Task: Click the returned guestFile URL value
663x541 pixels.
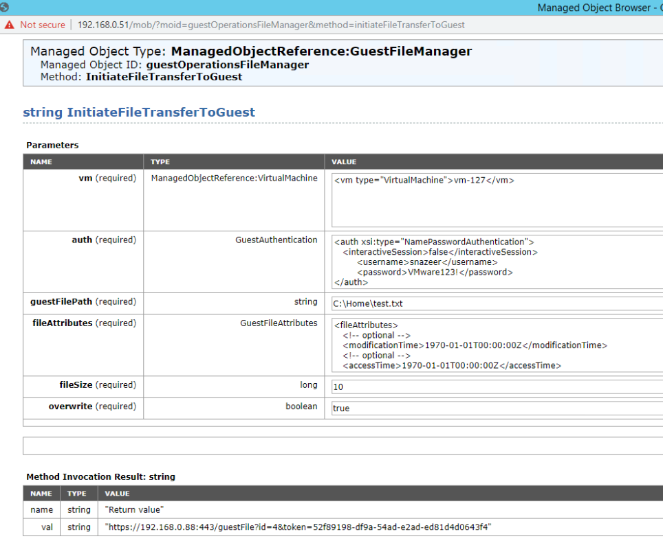Action: point(298,527)
